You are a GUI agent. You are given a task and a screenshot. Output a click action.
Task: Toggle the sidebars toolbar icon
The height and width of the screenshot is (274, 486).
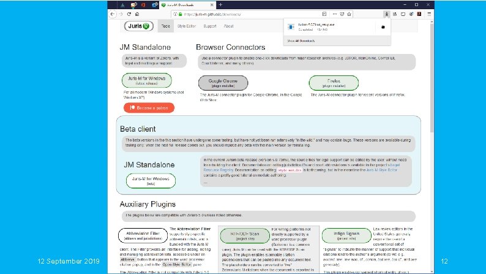[x=403, y=14]
